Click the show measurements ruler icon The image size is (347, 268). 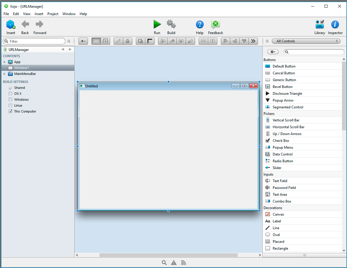pyautogui.click(x=150, y=41)
